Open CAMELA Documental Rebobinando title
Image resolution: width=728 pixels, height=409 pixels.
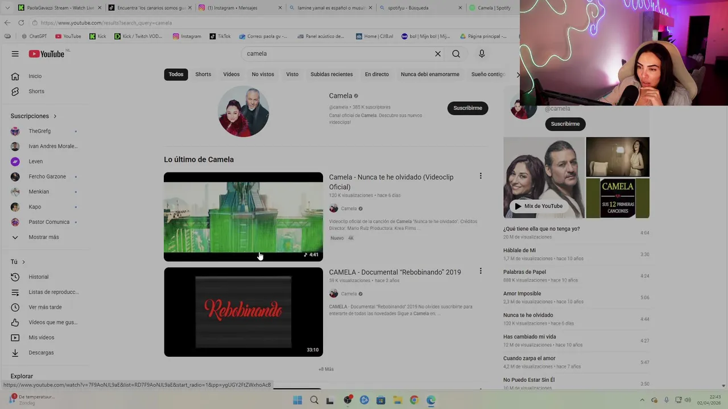(x=395, y=272)
